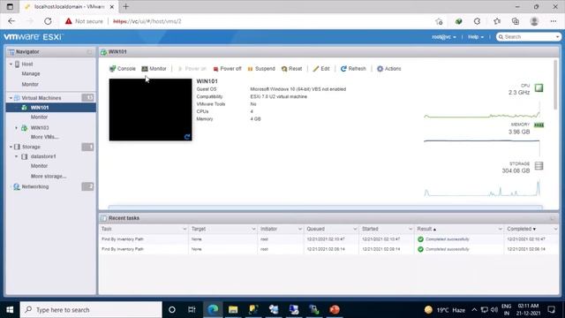Open Task View on taskbar
The height and width of the screenshot is (318, 565).
pos(192,310)
